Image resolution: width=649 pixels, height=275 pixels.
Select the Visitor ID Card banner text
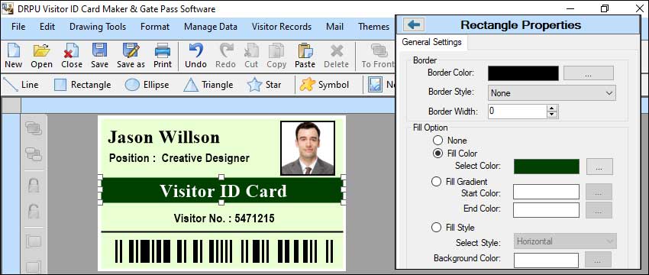(223, 191)
